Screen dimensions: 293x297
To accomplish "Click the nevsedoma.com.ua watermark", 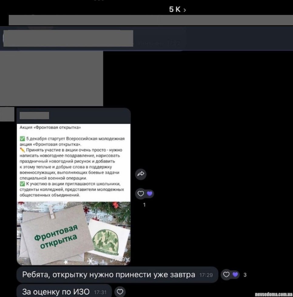I will click(x=273, y=294).
